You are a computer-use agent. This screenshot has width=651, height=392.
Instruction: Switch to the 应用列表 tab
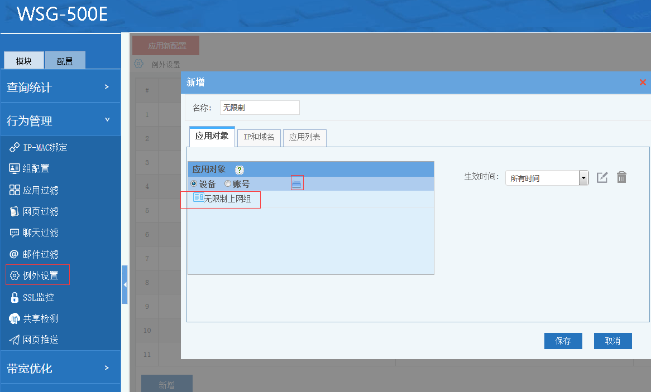tap(304, 137)
